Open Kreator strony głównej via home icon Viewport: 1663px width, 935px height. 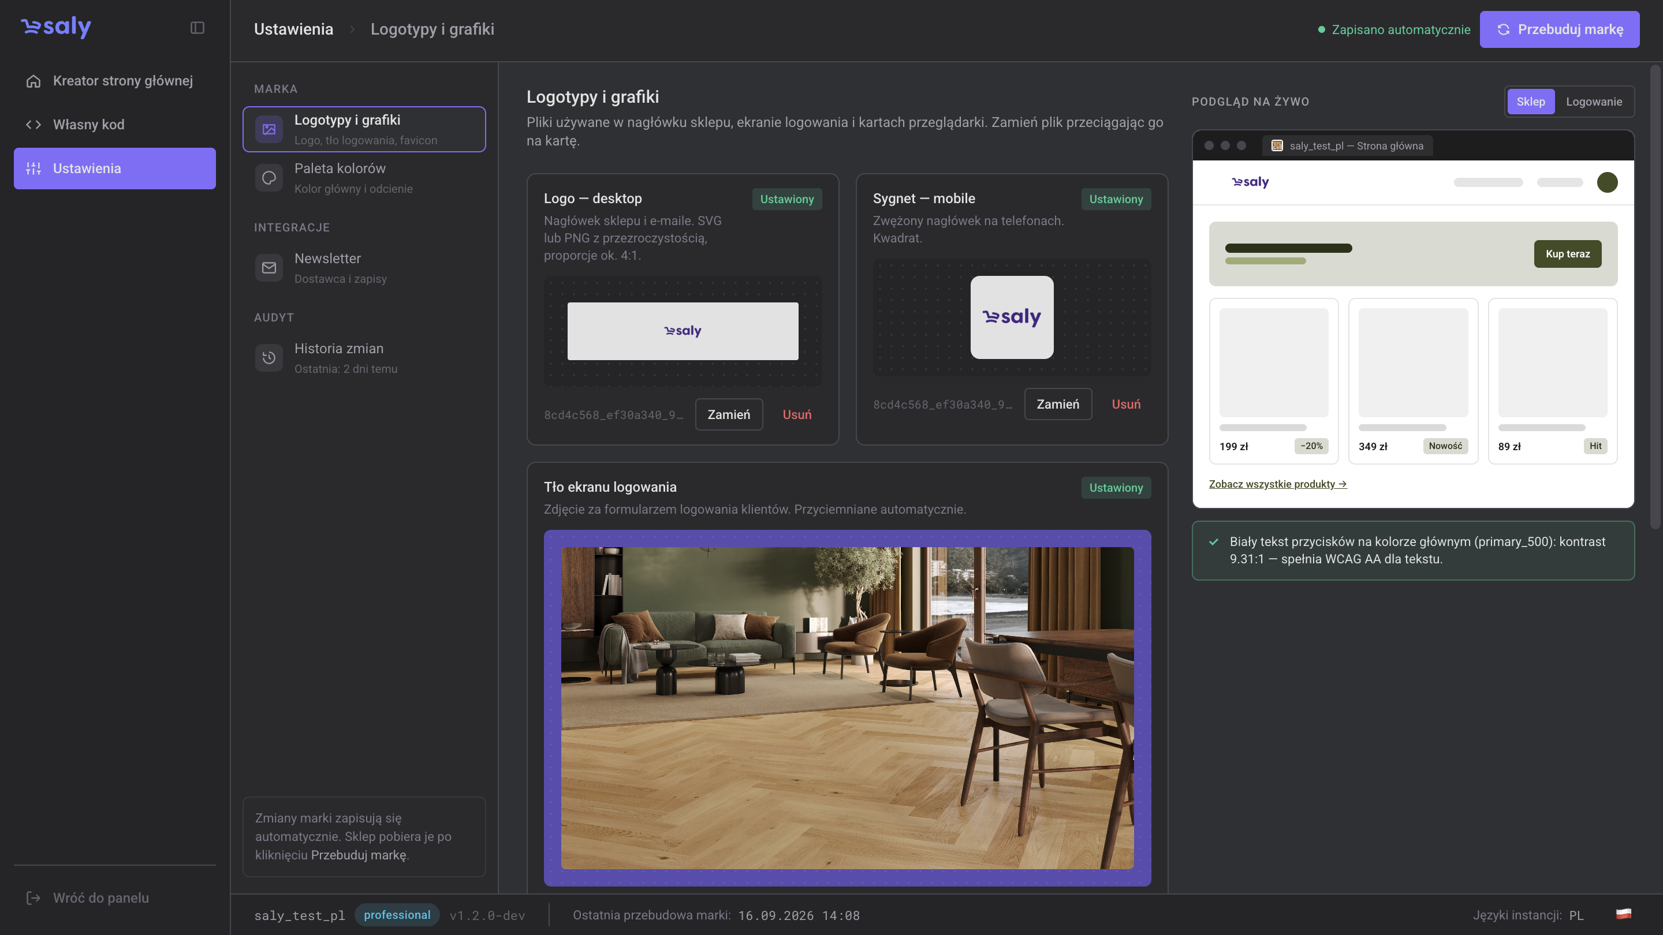(x=33, y=81)
